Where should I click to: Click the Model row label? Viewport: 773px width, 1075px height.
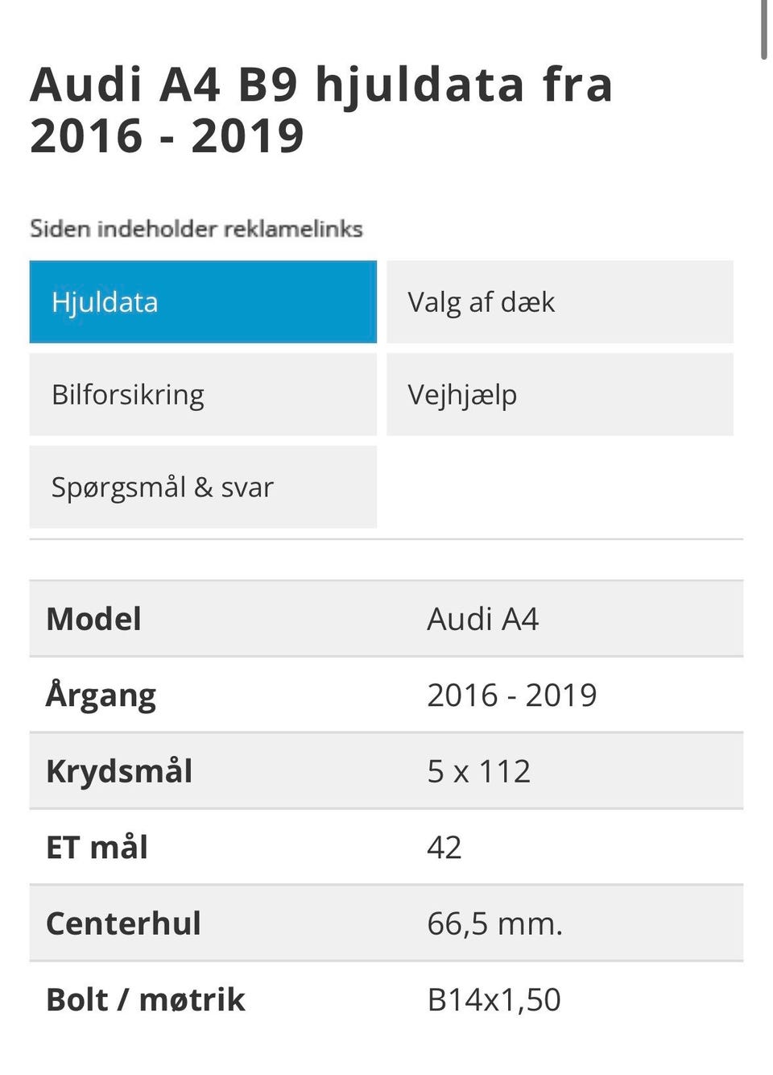coord(94,619)
